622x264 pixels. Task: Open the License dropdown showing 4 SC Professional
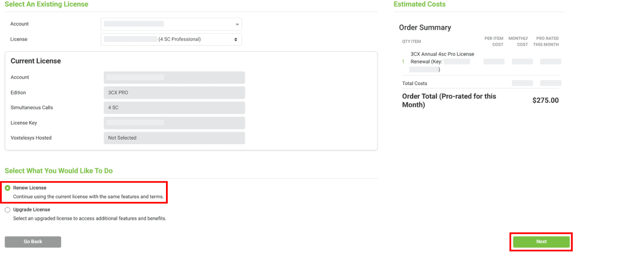171,39
